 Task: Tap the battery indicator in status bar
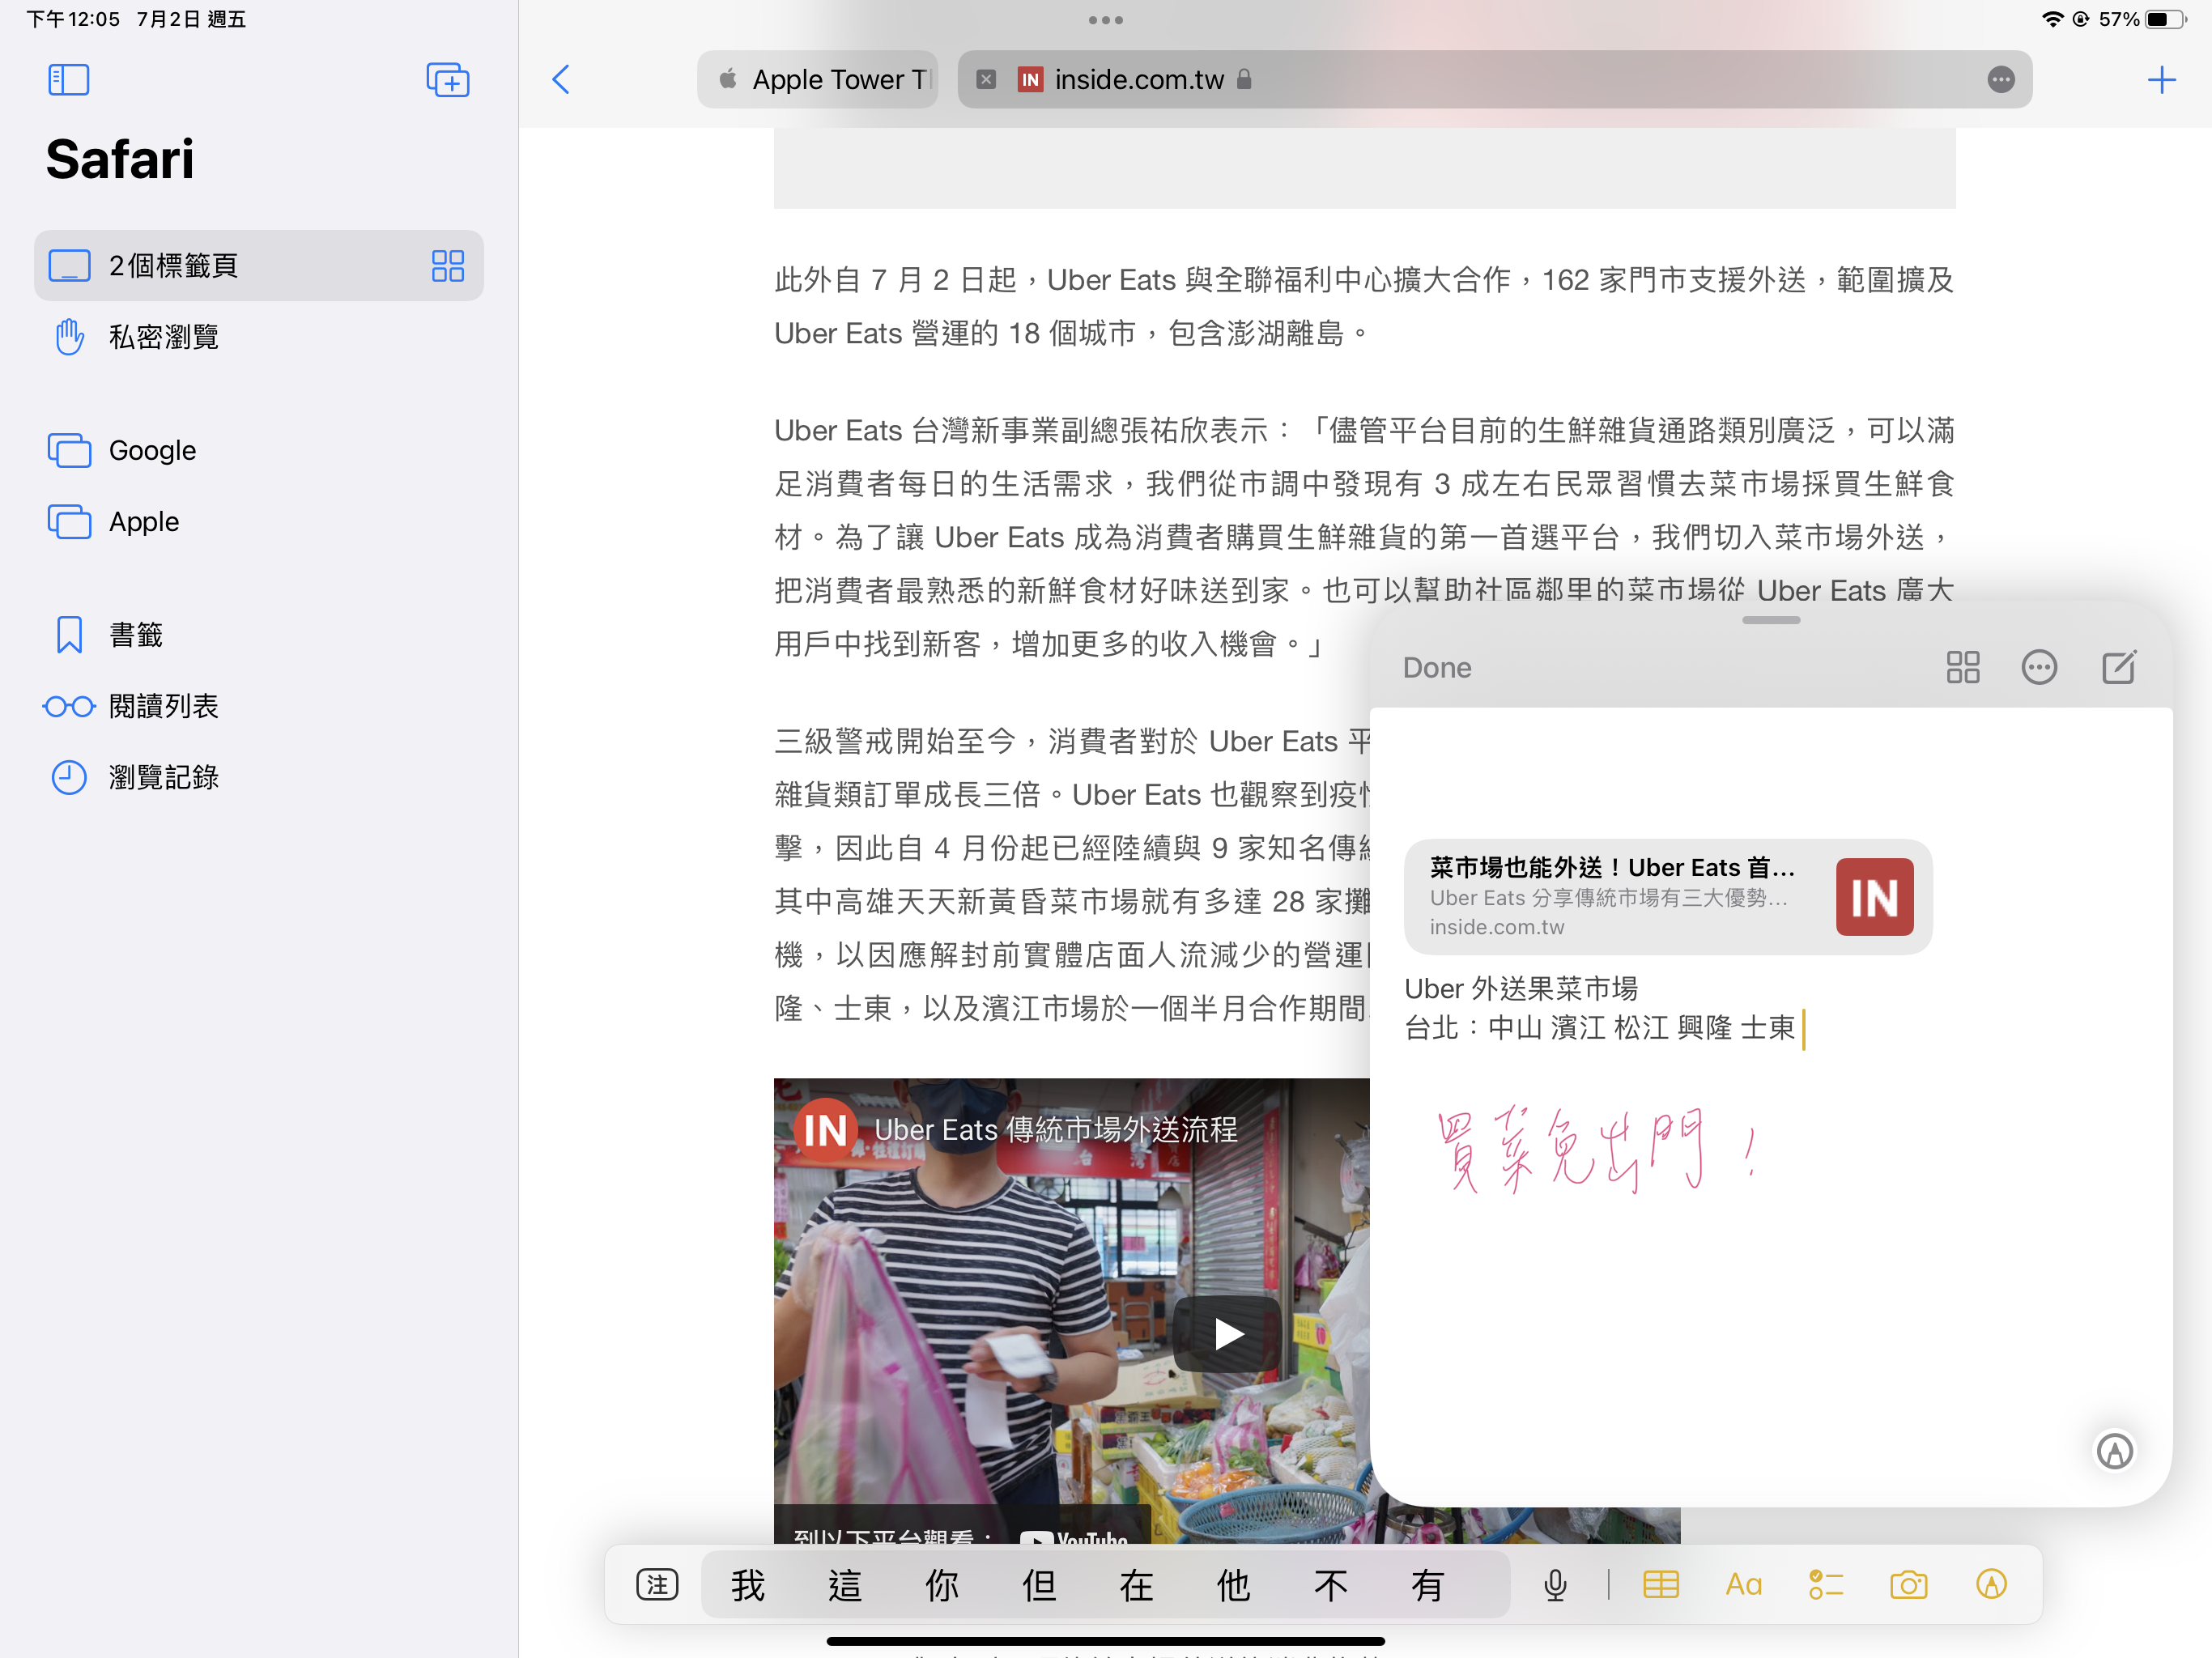coord(2166,19)
